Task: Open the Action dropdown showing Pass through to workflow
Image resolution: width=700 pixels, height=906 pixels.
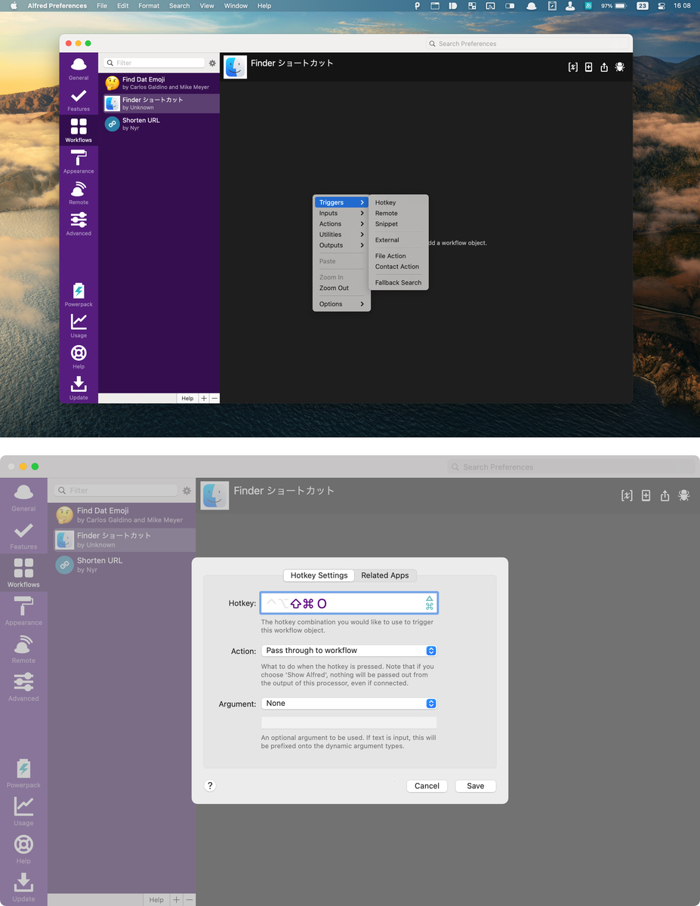Action: pos(349,651)
